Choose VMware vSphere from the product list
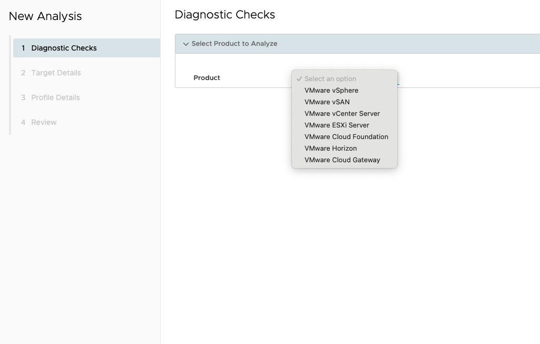 (345, 90)
